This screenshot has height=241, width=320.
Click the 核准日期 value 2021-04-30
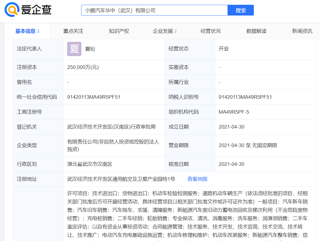tap(231, 164)
